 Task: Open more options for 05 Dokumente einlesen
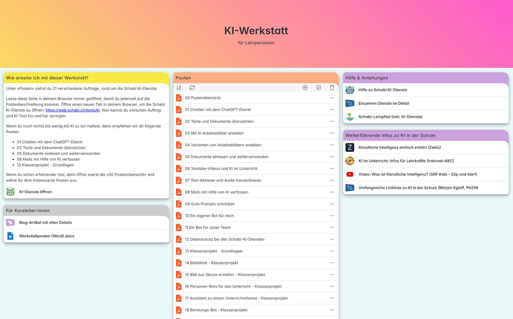coord(332,157)
